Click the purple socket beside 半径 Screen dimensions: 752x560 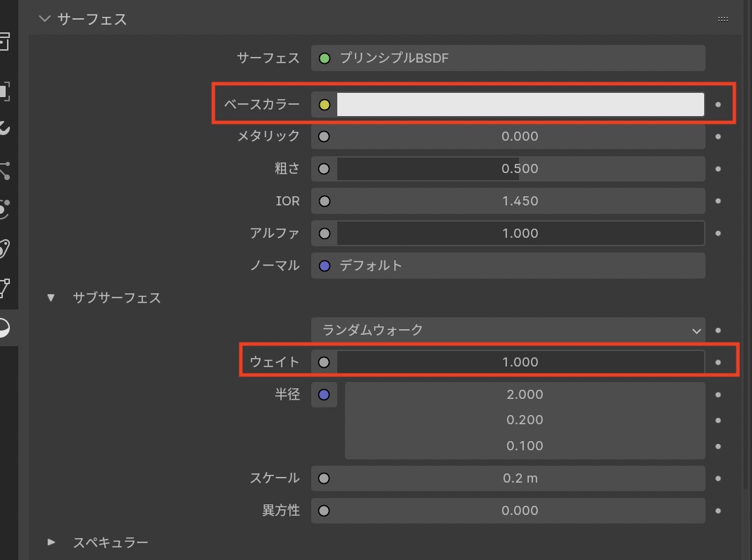tap(324, 395)
